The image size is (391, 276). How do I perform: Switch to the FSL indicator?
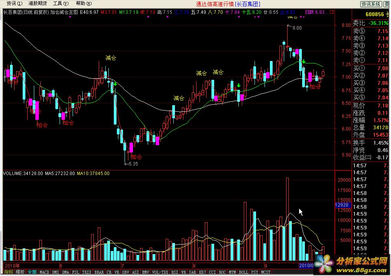coord(76,272)
